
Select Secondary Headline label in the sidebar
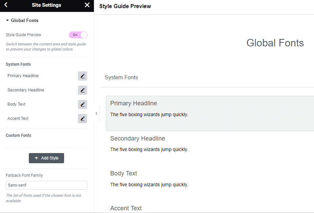coord(26,90)
